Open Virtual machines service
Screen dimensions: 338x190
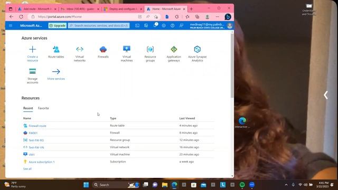pyautogui.click(x=127, y=54)
